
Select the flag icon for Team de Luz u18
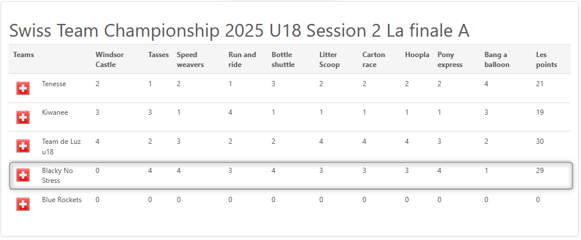23,146
